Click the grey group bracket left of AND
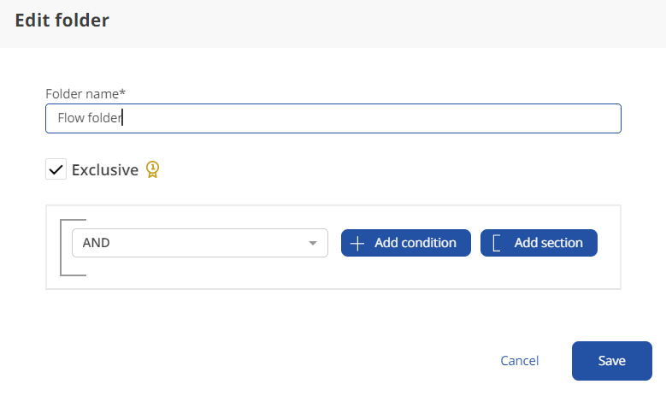The width and height of the screenshot is (666, 396). pos(62,248)
